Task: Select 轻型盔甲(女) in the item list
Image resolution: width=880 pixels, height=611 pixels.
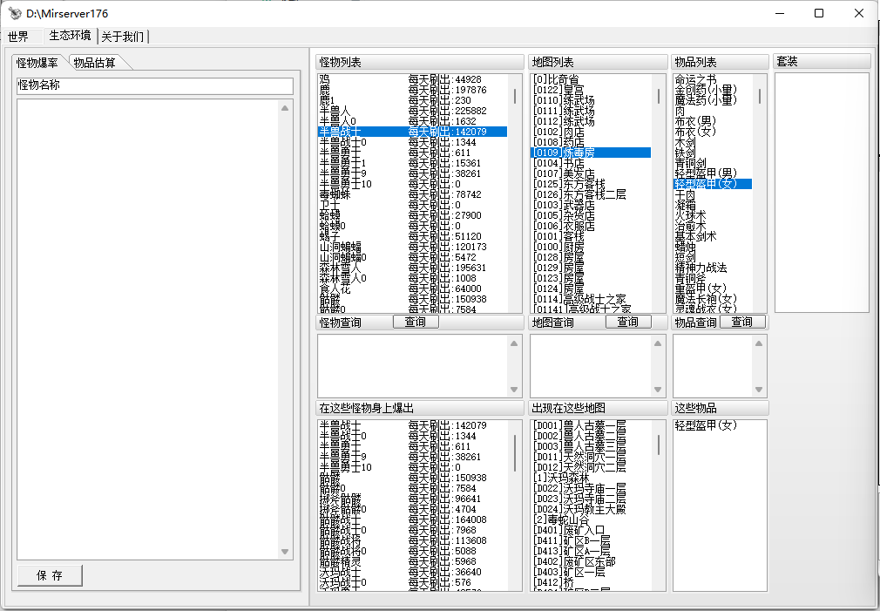Action: coord(713,184)
